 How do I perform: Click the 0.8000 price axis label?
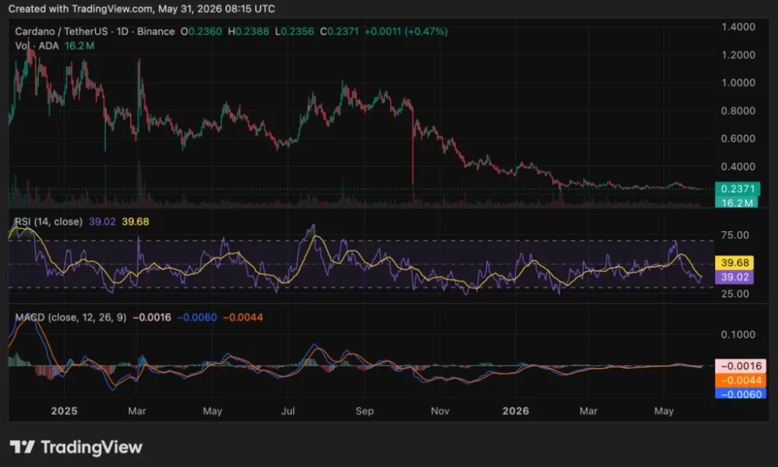[738, 111]
